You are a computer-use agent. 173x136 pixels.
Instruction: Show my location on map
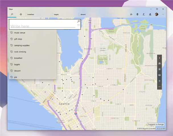pos(159,69)
